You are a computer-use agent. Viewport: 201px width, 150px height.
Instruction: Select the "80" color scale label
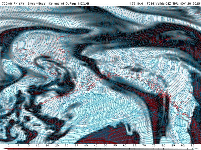(164, 145)
